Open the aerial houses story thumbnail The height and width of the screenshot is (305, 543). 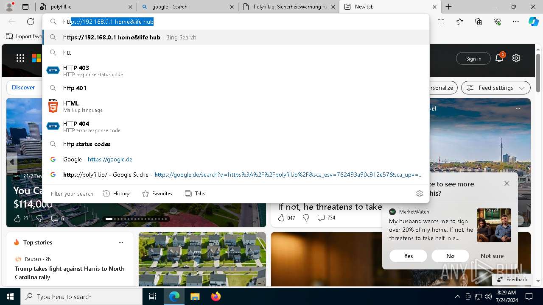pyautogui.click(x=202, y=259)
